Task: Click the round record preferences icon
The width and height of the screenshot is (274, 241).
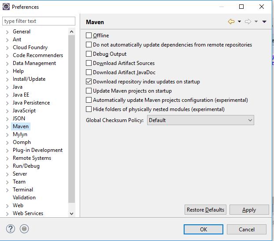Action: [24, 229]
